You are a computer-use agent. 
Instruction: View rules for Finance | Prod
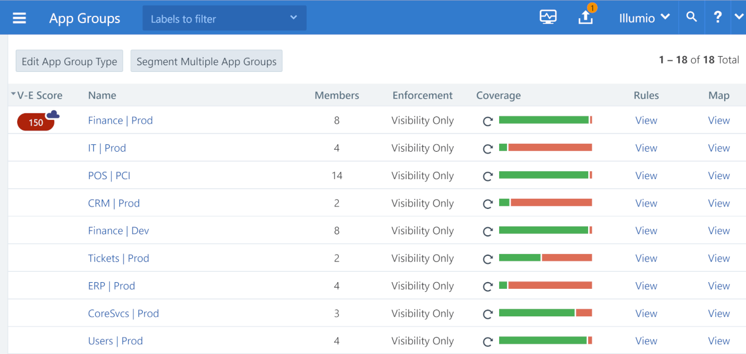pos(646,120)
